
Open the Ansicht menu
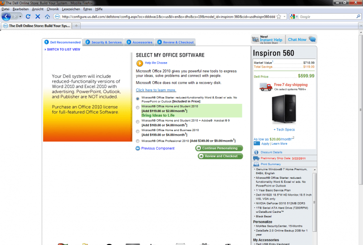(38, 9)
